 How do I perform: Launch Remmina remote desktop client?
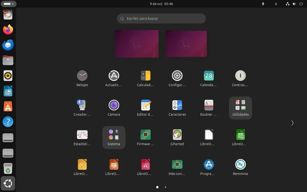point(240,164)
